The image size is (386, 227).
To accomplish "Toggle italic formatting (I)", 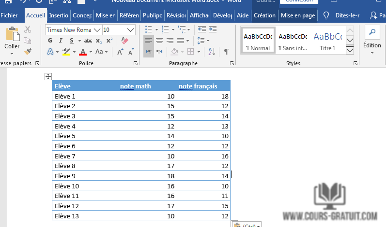I will [60, 41].
